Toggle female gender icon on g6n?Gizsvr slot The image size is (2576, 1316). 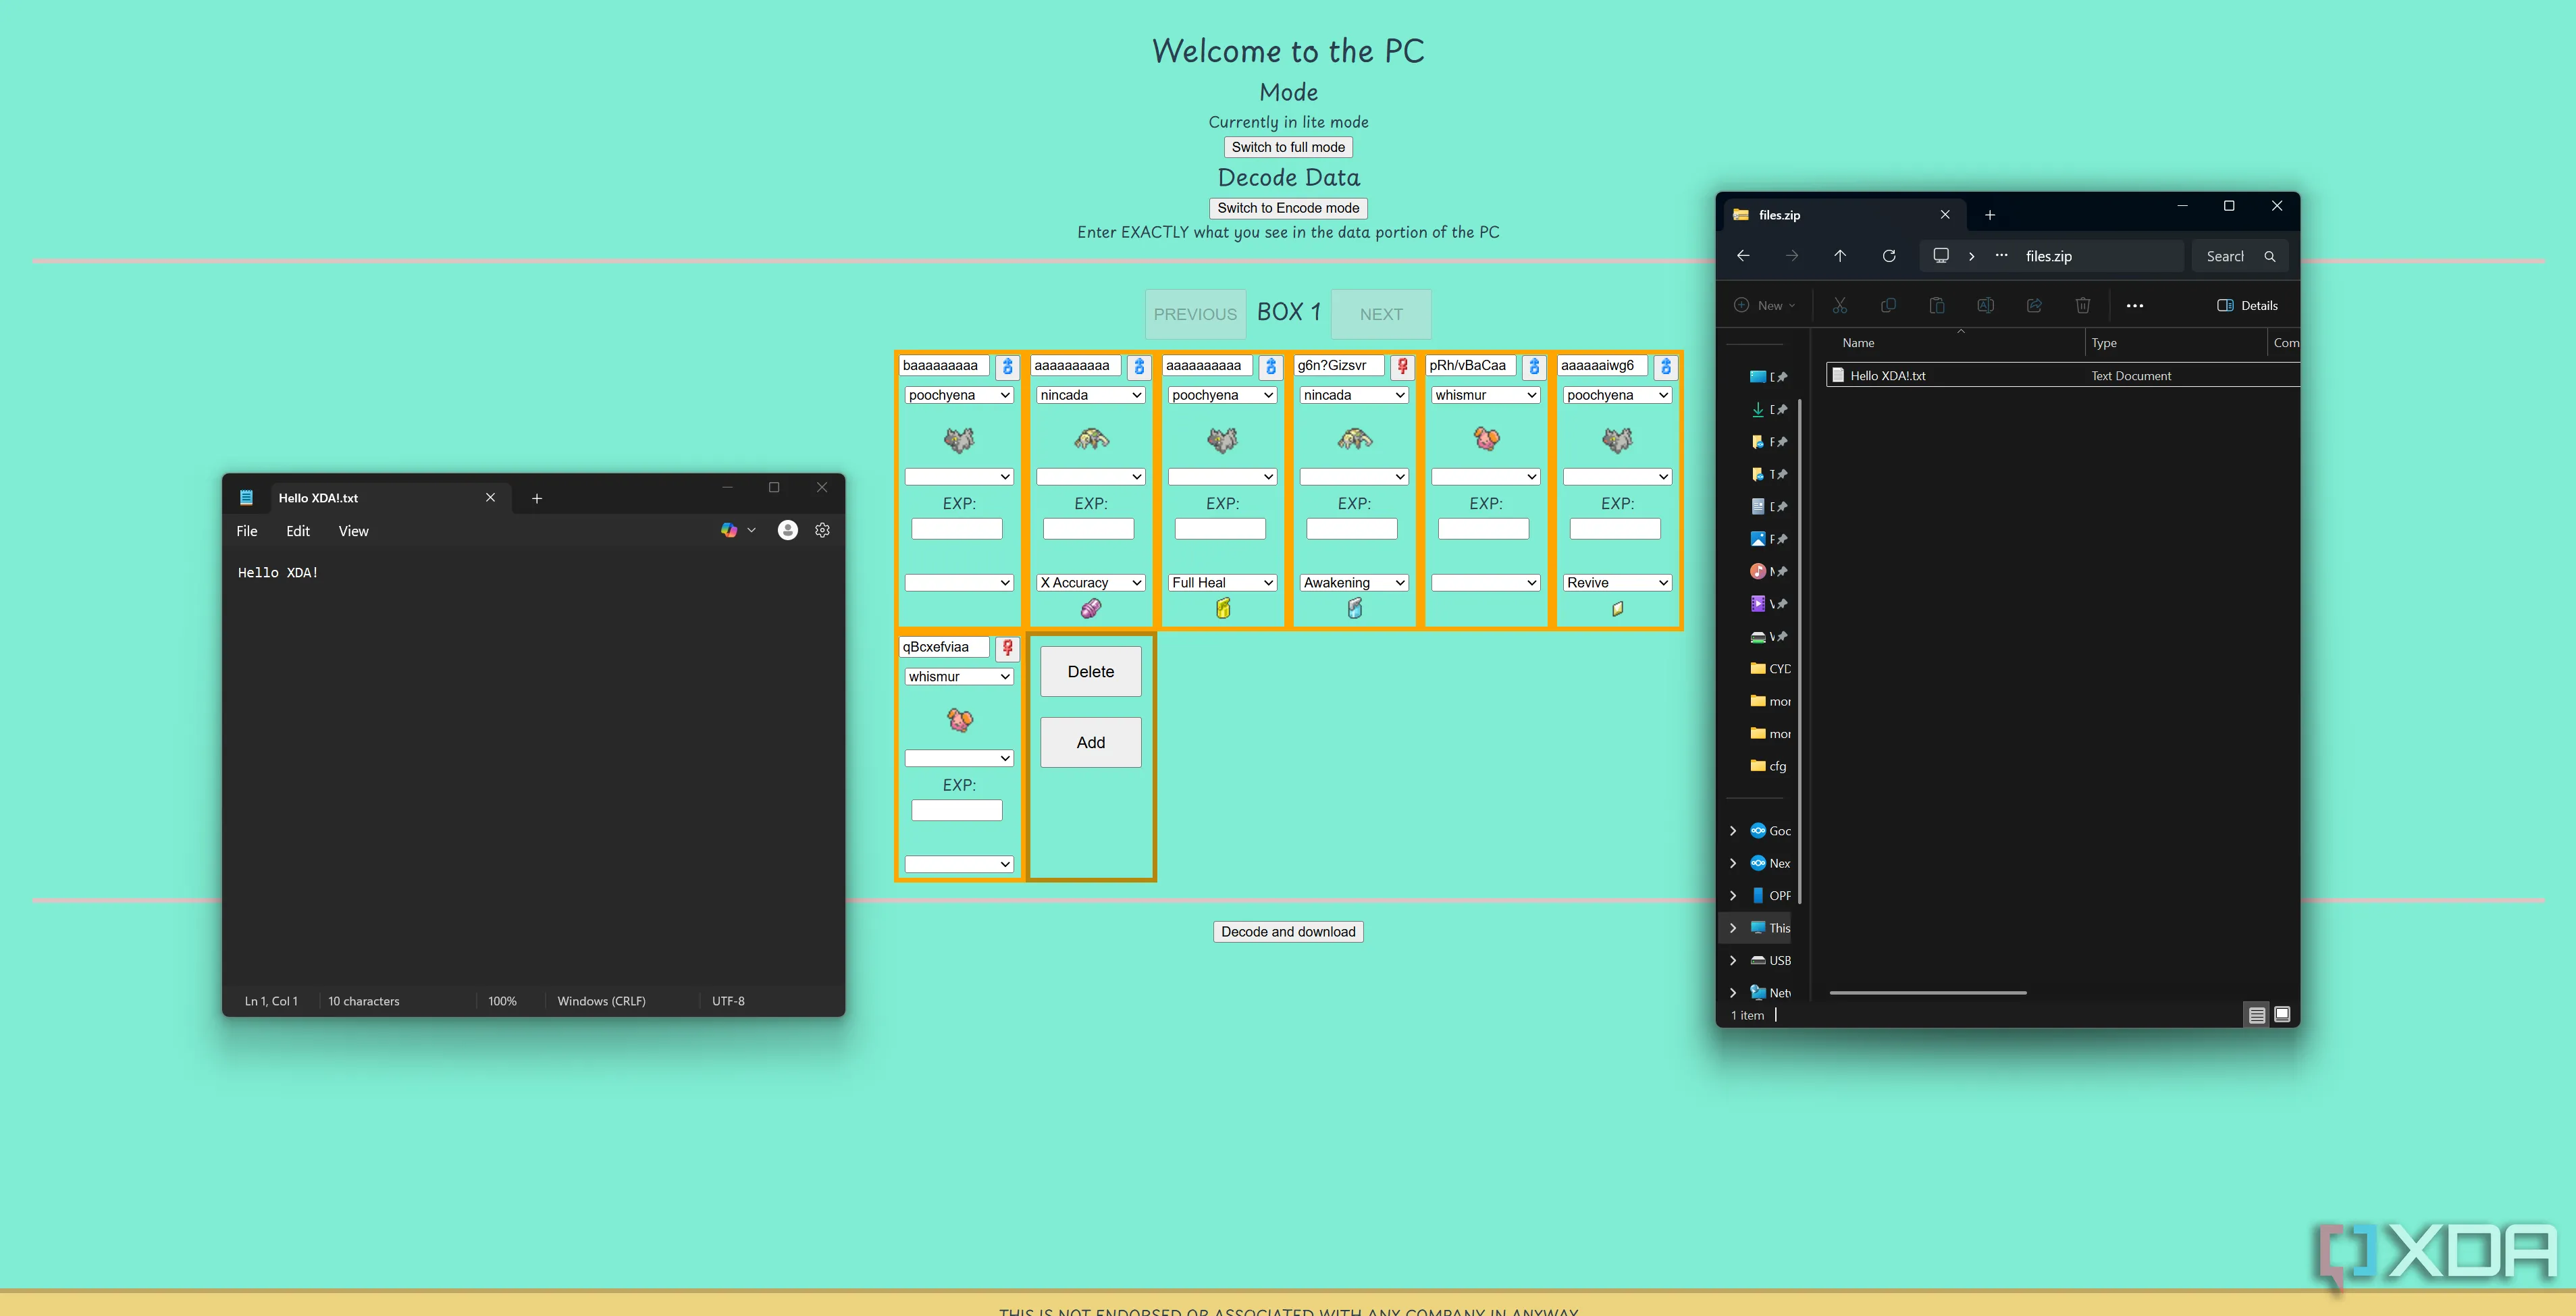pyautogui.click(x=1402, y=367)
